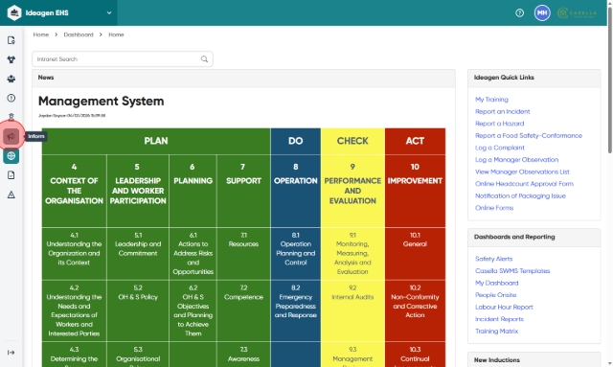
Task: Open Log a Manager Observation link
Action: [516, 160]
